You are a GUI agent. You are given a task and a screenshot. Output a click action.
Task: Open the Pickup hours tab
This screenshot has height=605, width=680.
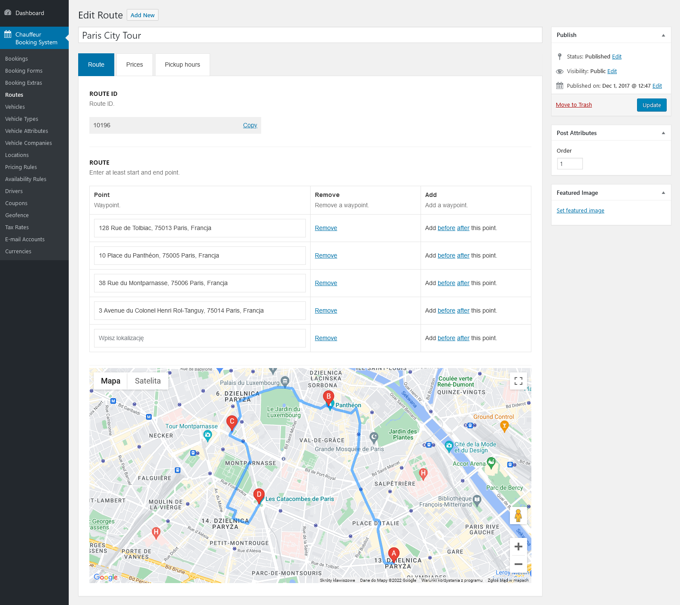pos(182,64)
